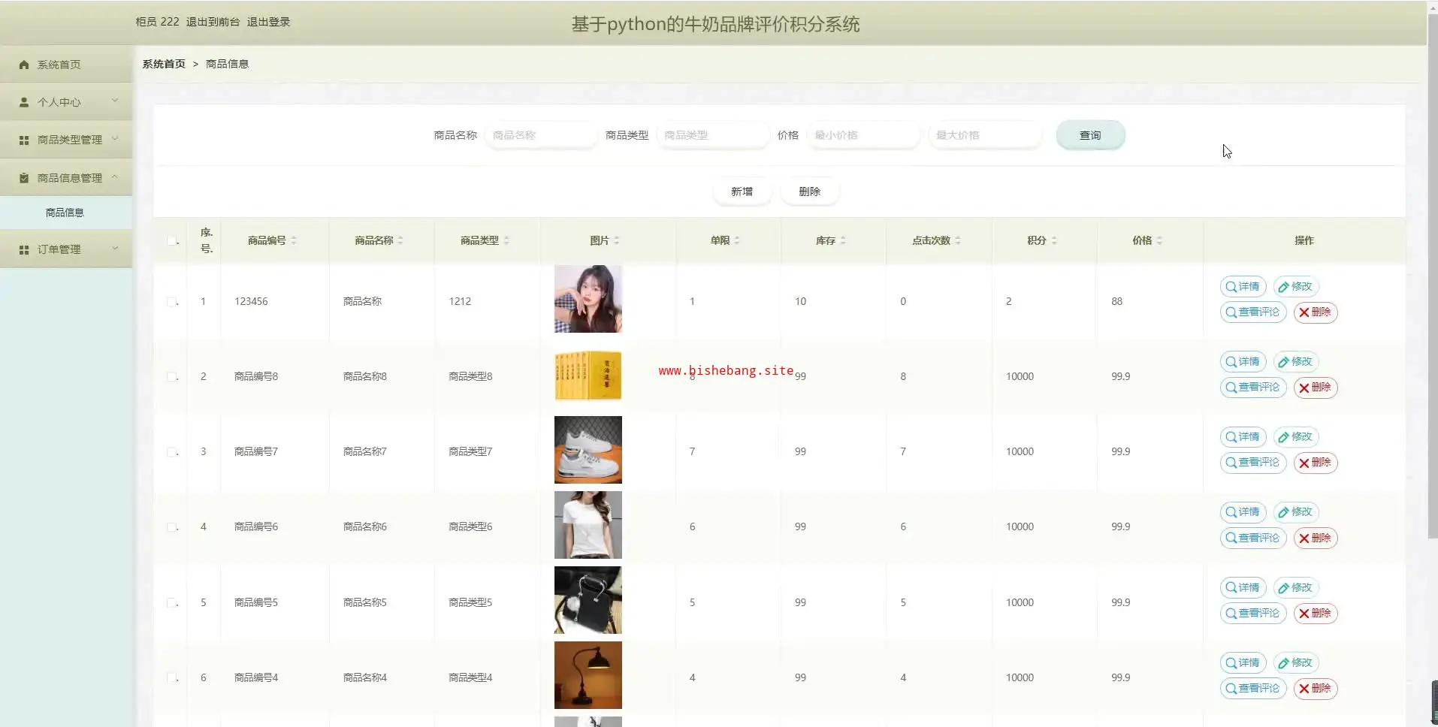Click the grid icon for 商品类型管理

click(x=24, y=140)
